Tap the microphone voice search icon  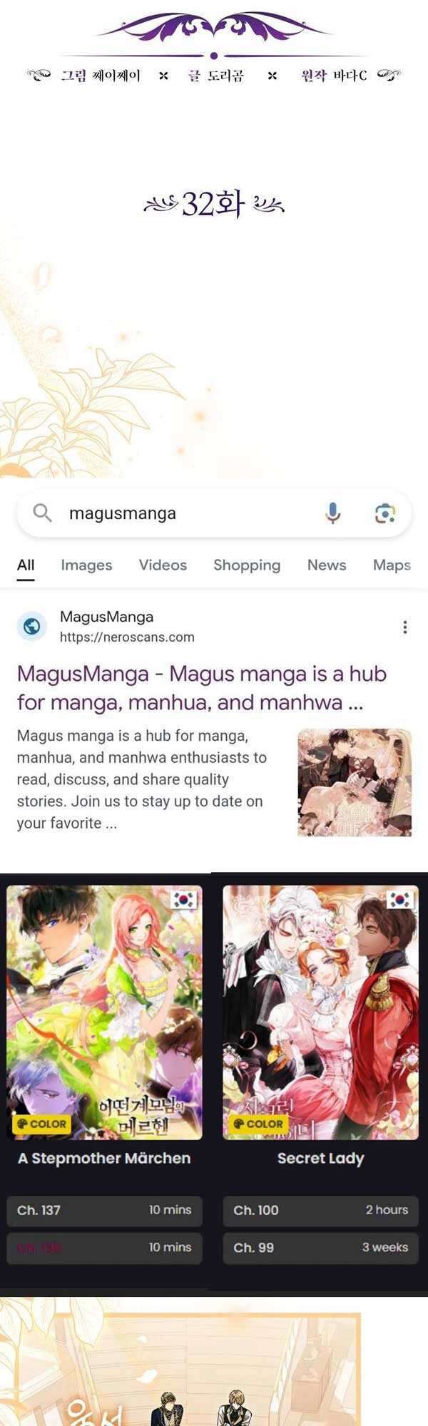332,513
